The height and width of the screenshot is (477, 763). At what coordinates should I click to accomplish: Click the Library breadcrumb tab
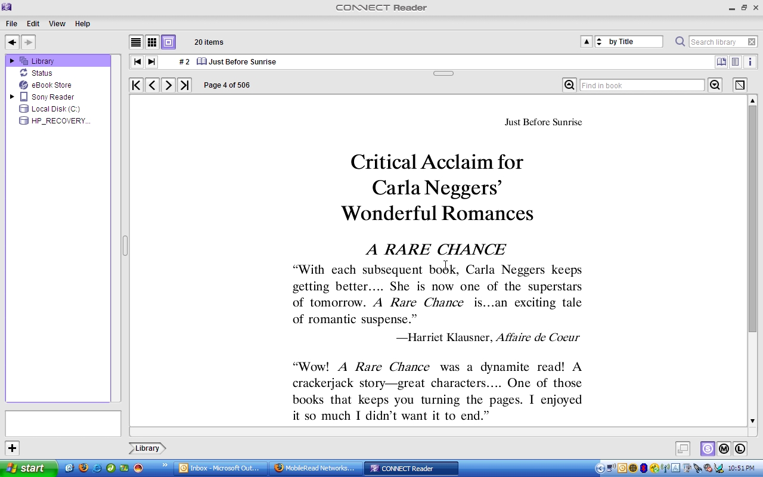[x=147, y=448]
